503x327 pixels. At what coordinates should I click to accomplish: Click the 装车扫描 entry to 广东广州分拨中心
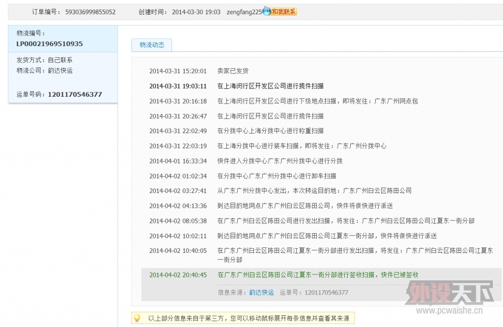coord(268,146)
